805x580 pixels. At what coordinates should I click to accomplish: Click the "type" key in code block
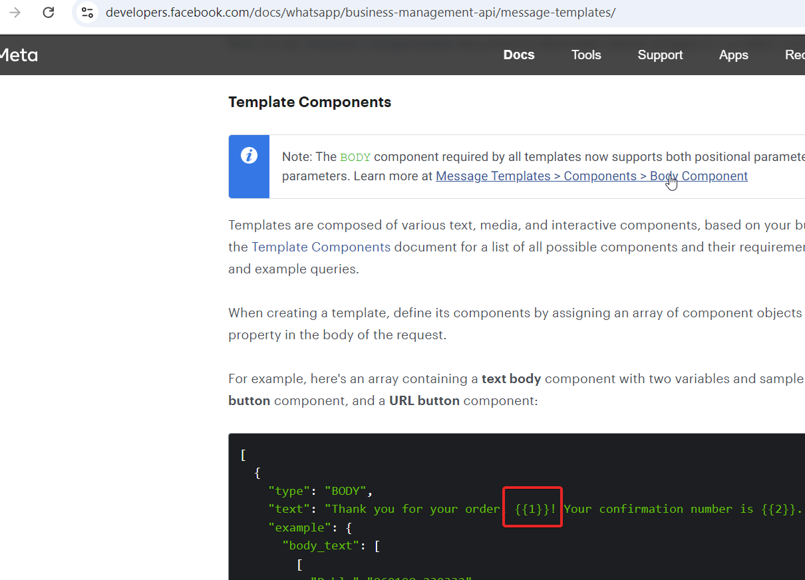[289, 492]
